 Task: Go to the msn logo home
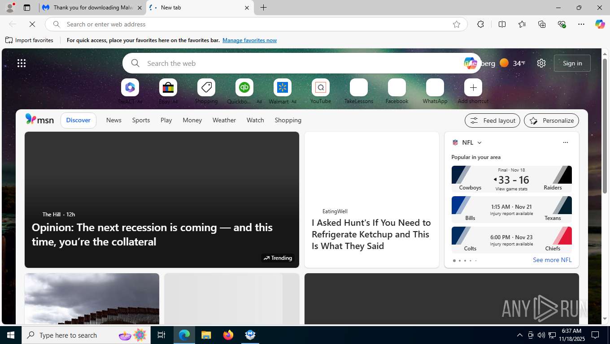pos(39,120)
